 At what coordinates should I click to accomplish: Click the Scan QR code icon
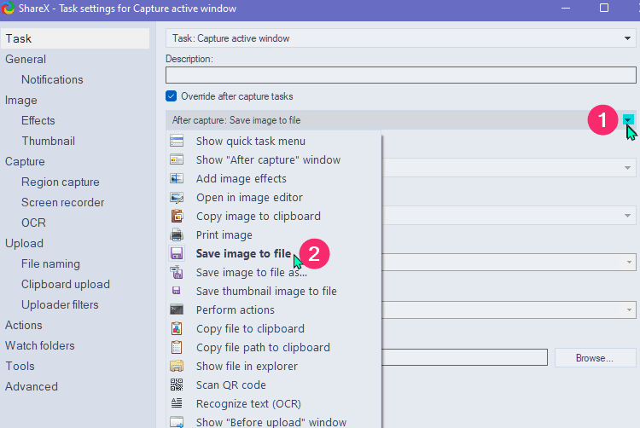(177, 385)
